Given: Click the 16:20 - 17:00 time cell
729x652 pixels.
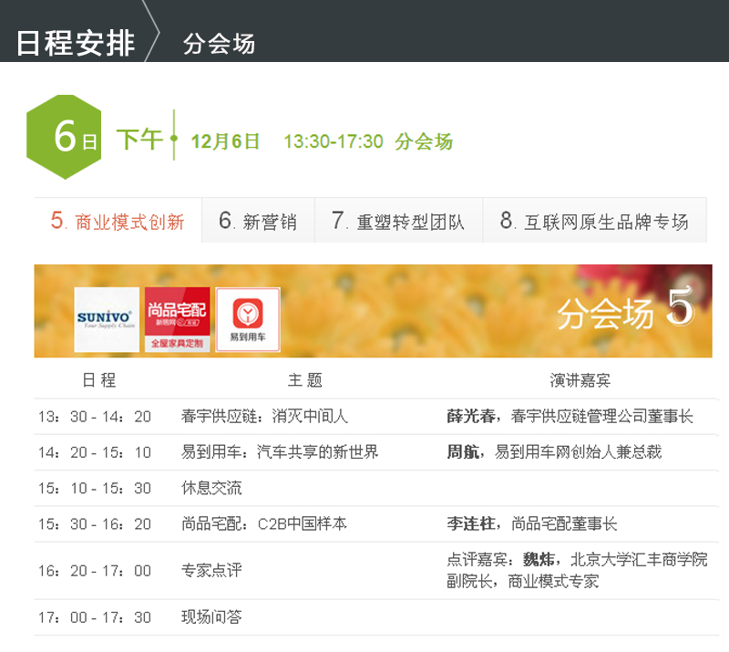Looking at the screenshot, I should [95, 571].
